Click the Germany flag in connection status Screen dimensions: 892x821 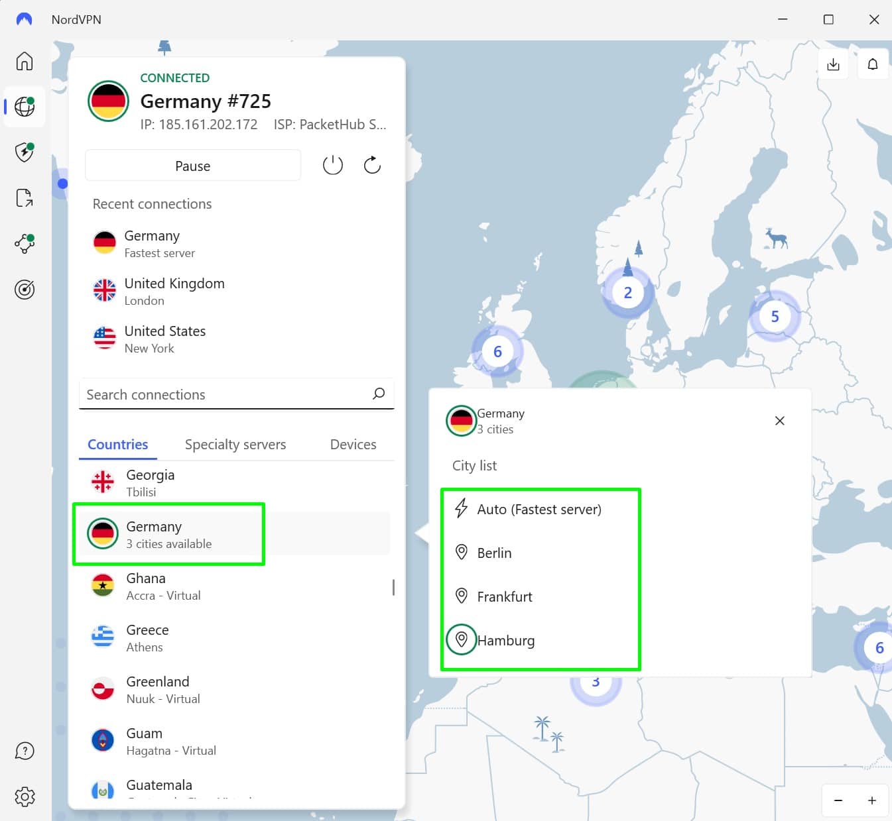tap(109, 101)
